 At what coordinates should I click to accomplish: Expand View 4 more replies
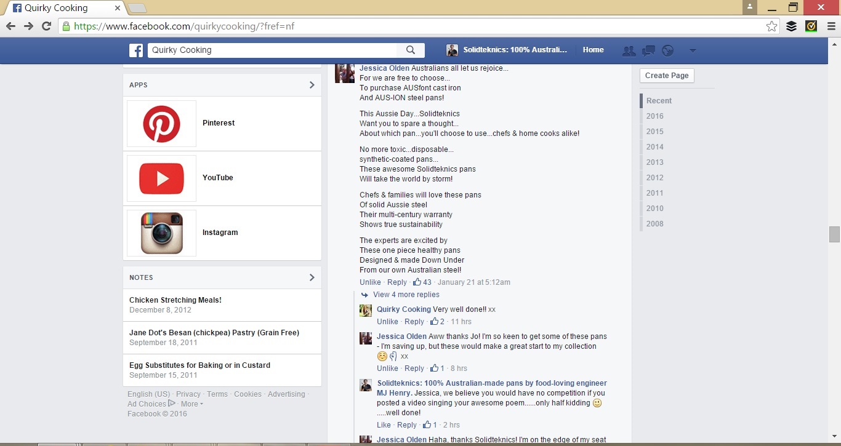click(x=406, y=295)
